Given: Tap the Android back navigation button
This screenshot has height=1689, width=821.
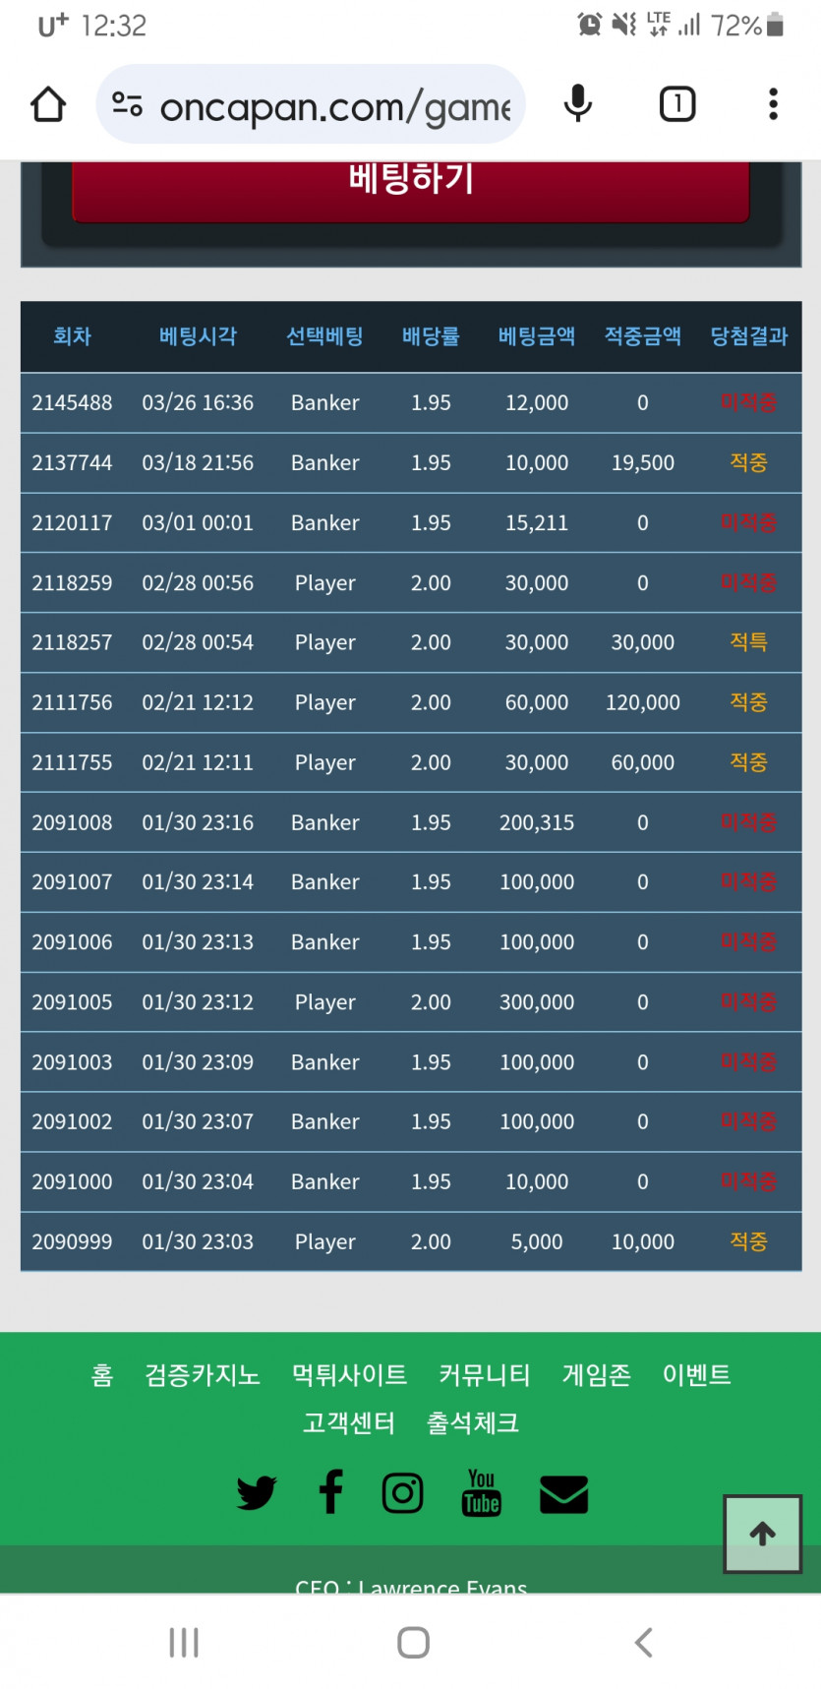Looking at the screenshot, I should (643, 1642).
